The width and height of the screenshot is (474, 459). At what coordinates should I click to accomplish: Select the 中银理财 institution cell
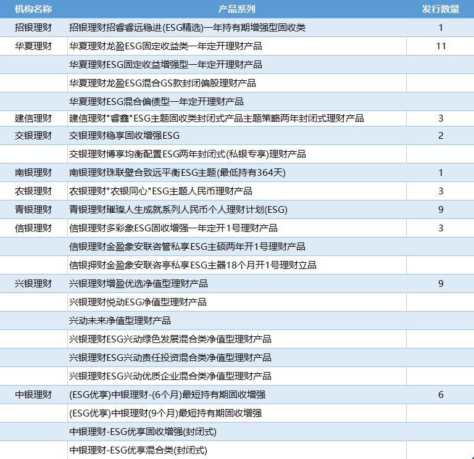click(33, 394)
